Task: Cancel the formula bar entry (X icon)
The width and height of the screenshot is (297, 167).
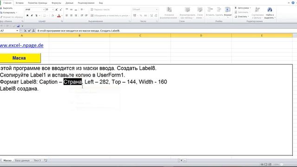Action: point(25,31)
